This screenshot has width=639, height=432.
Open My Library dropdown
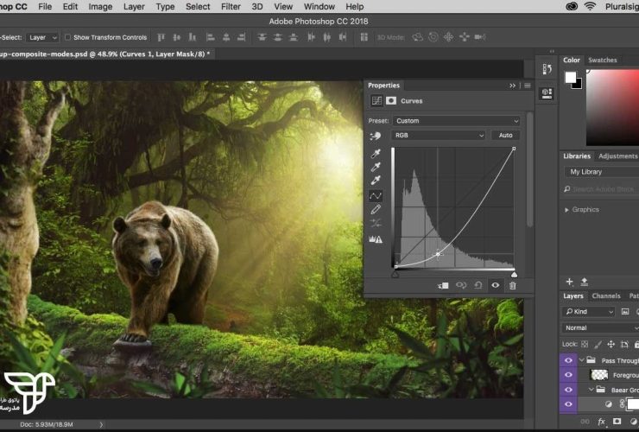point(602,172)
